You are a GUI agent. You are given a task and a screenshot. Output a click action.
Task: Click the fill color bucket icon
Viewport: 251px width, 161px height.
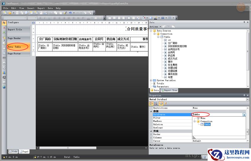(x=144, y=18)
